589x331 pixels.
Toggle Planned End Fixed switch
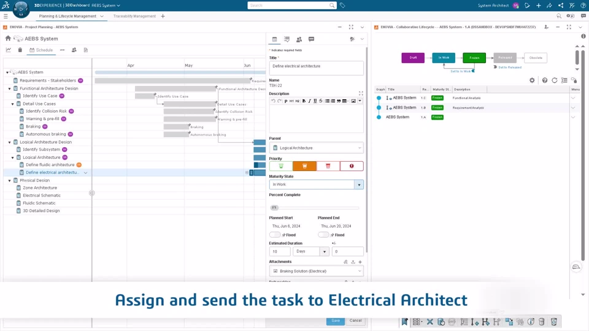(x=323, y=235)
